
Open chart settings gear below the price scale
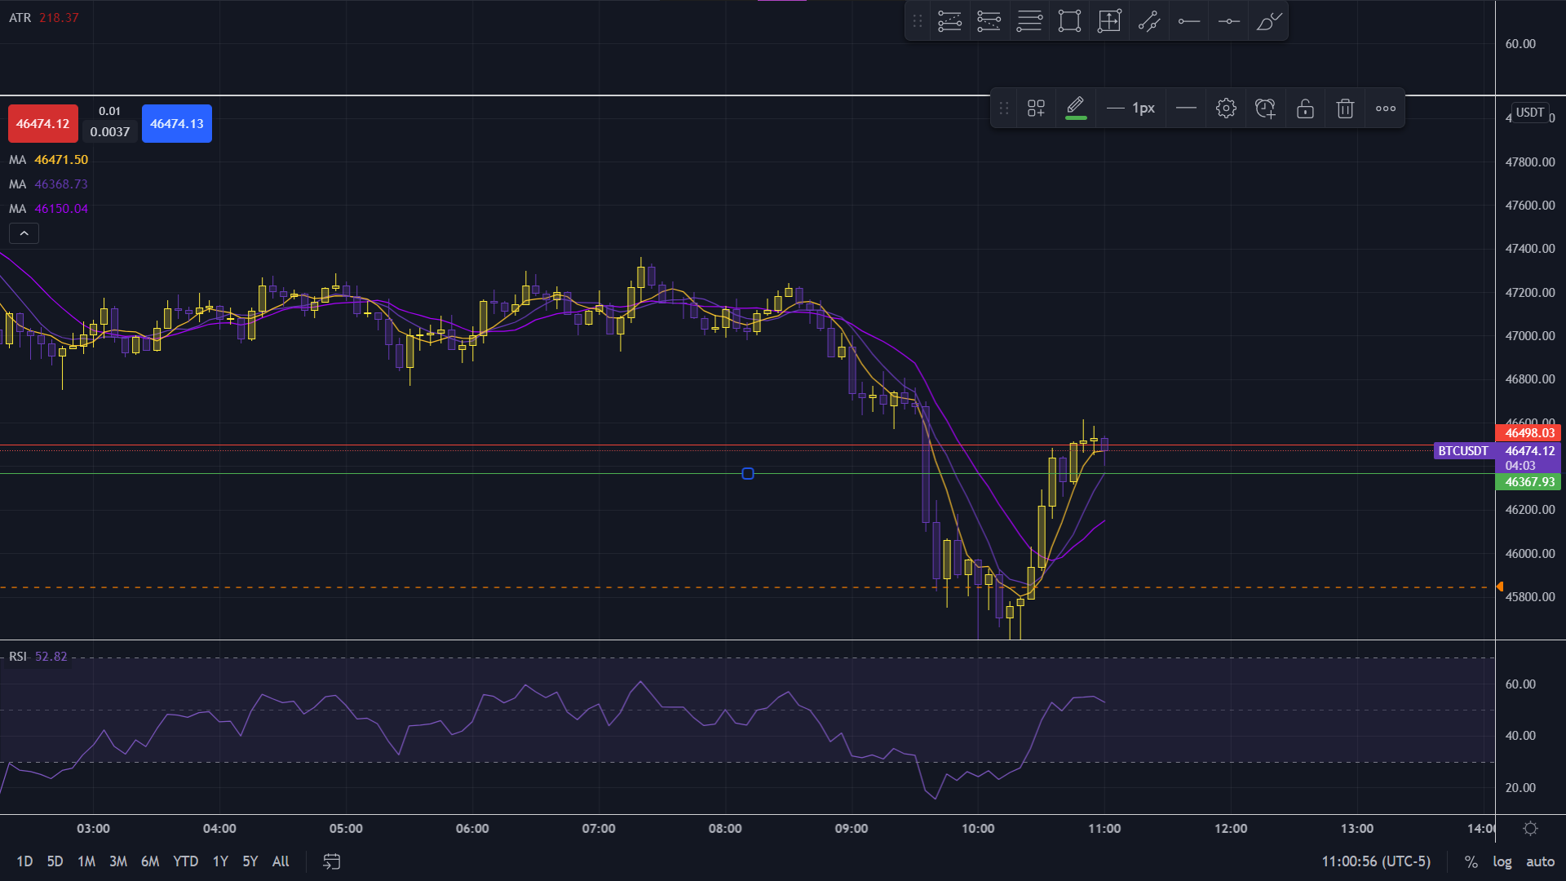pos(1531,829)
